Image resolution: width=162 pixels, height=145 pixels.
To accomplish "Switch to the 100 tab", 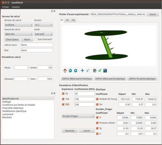I will (x=67, y=20).
